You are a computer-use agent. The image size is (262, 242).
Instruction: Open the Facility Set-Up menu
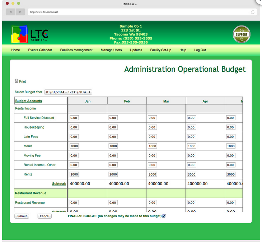click(161, 50)
